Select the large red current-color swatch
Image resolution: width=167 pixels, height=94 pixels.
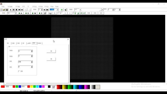coord(3,86)
